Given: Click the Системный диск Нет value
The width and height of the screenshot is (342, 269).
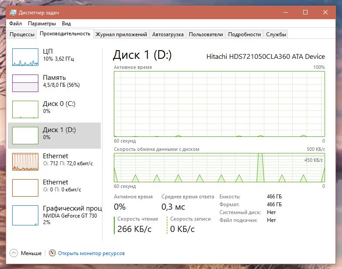Looking at the screenshot, I should tap(271, 212).
